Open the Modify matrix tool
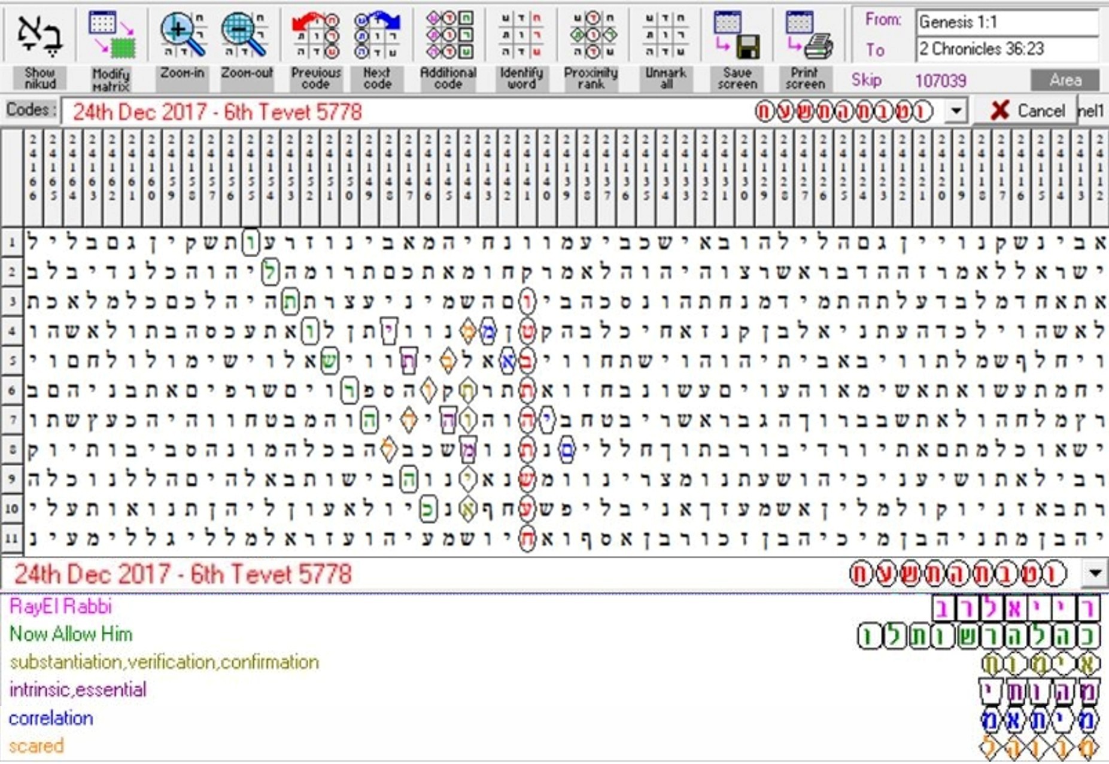Viewport: 1109px width, 764px height. tap(111, 48)
